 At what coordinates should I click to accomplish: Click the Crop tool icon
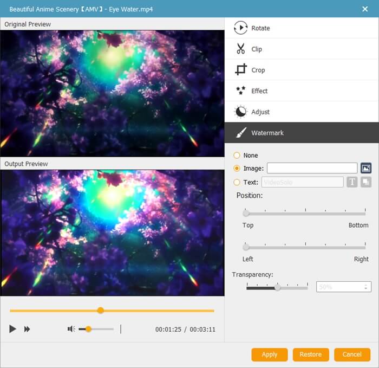(x=241, y=70)
